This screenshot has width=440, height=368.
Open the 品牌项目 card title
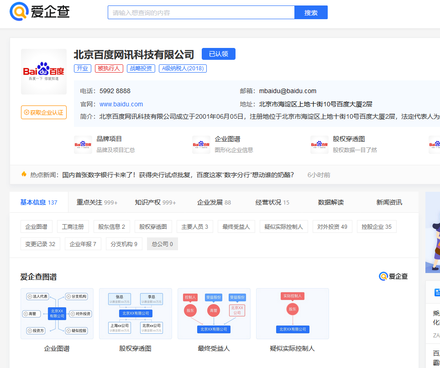[109, 139]
